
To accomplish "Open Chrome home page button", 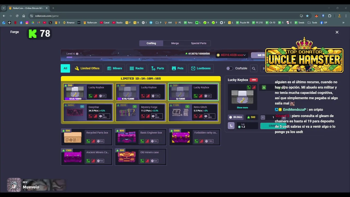I will (24, 16).
